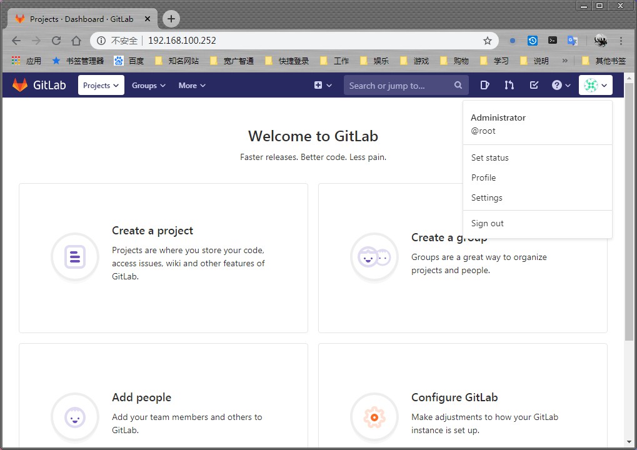Expand the Groups navigation dropdown
Image resolution: width=637 pixels, height=450 pixels.
point(148,85)
